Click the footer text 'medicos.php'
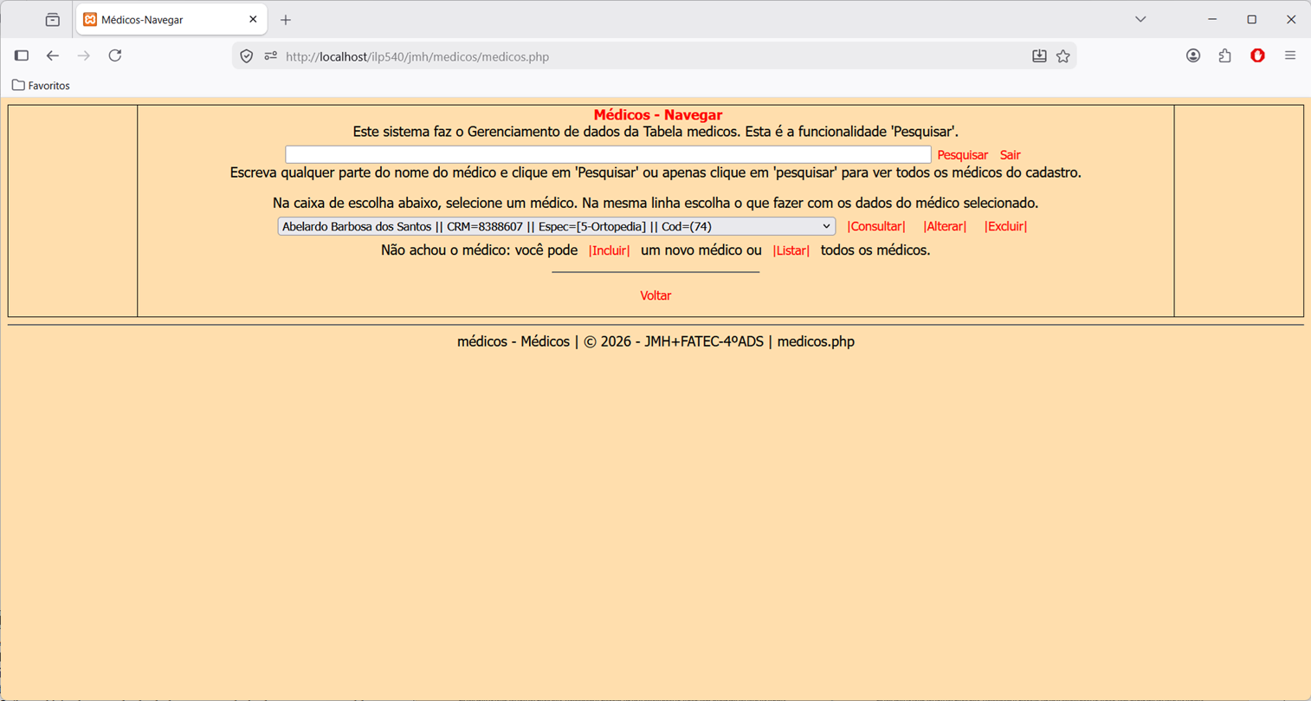This screenshot has width=1311, height=701. click(816, 341)
